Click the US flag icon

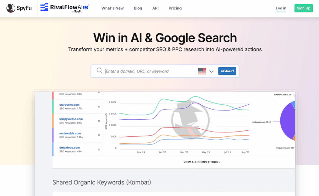(x=202, y=71)
